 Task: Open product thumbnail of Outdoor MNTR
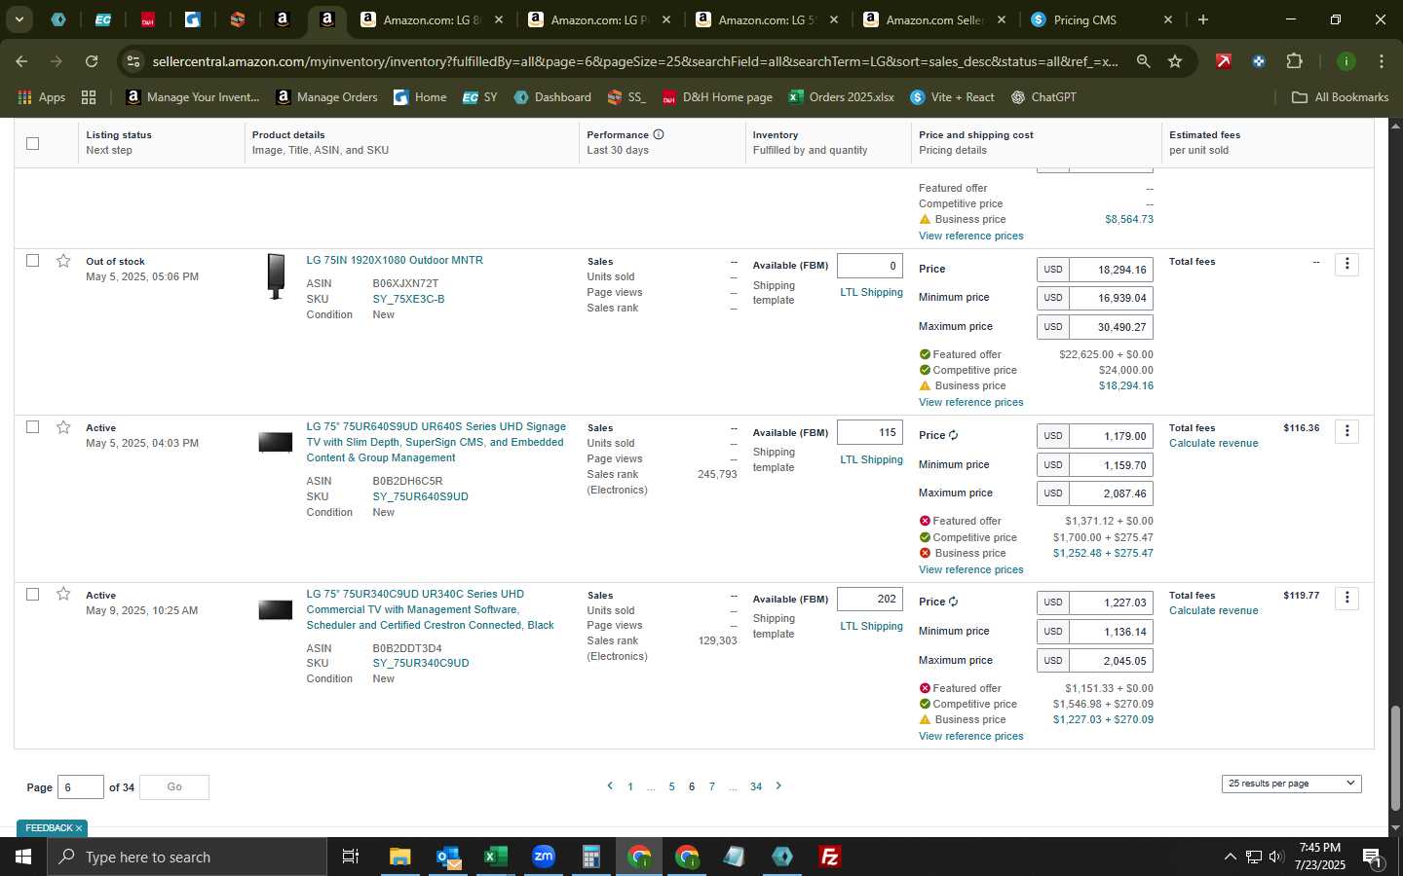[276, 276]
